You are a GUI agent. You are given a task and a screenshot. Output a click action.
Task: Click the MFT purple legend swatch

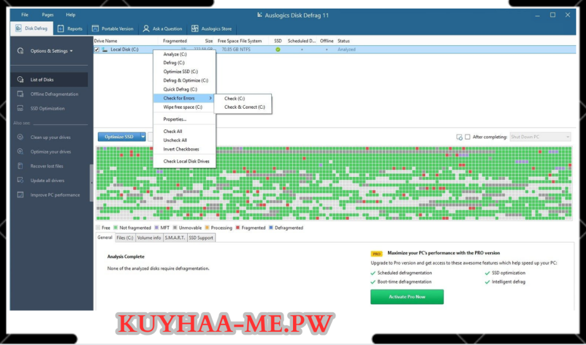(157, 228)
